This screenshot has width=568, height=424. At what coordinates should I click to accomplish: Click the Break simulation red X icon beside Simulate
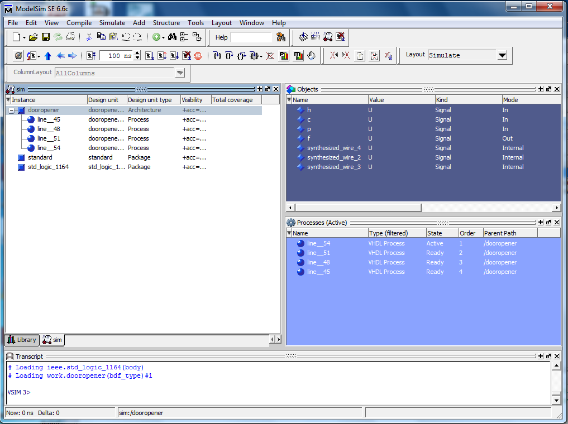[x=340, y=36]
